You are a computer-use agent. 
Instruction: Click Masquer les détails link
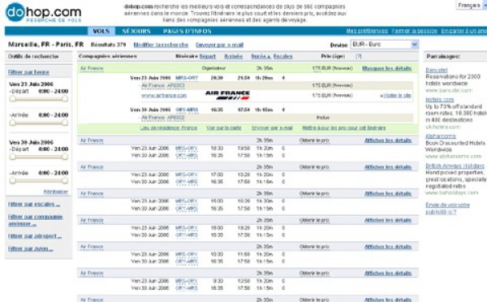386,68
